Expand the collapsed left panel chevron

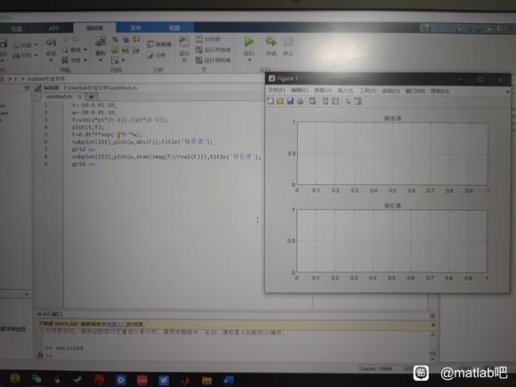(x=27, y=294)
